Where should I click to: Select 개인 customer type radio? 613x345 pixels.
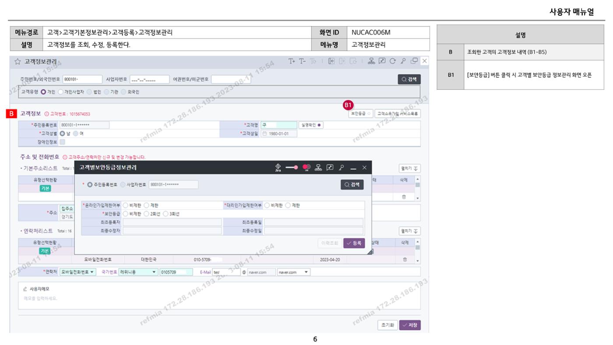[43, 92]
